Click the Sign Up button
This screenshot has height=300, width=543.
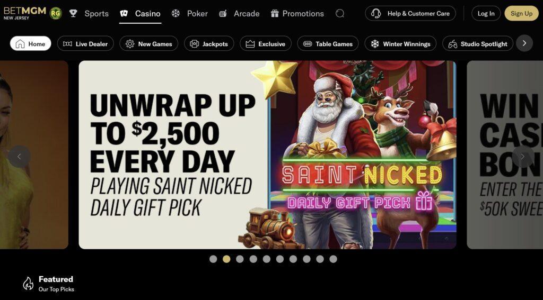[522, 13]
